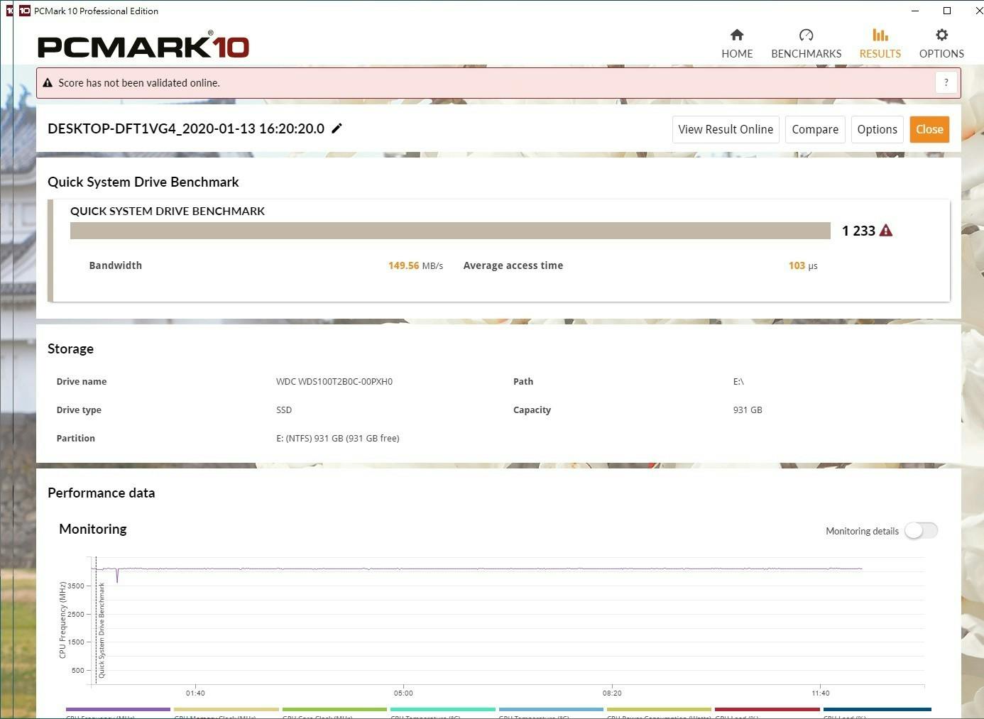Maximize the PCMark 10 window
The image size is (984, 719).
pos(947,11)
